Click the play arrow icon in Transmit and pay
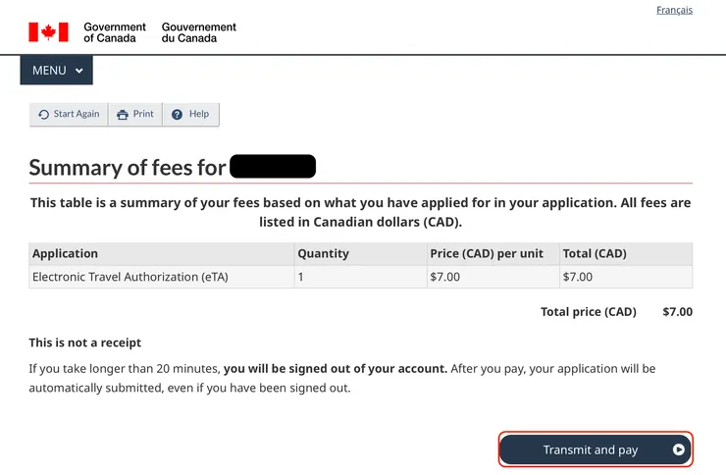This screenshot has height=475, width=726. 678,449
